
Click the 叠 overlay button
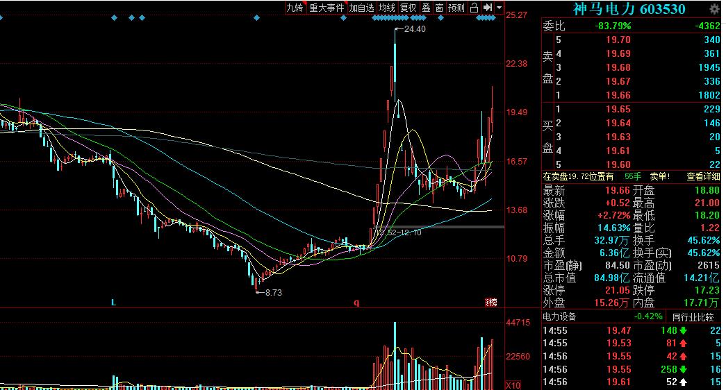[426, 8]
